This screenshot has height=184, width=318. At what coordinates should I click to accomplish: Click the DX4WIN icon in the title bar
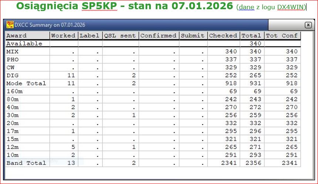pos(10,25)
